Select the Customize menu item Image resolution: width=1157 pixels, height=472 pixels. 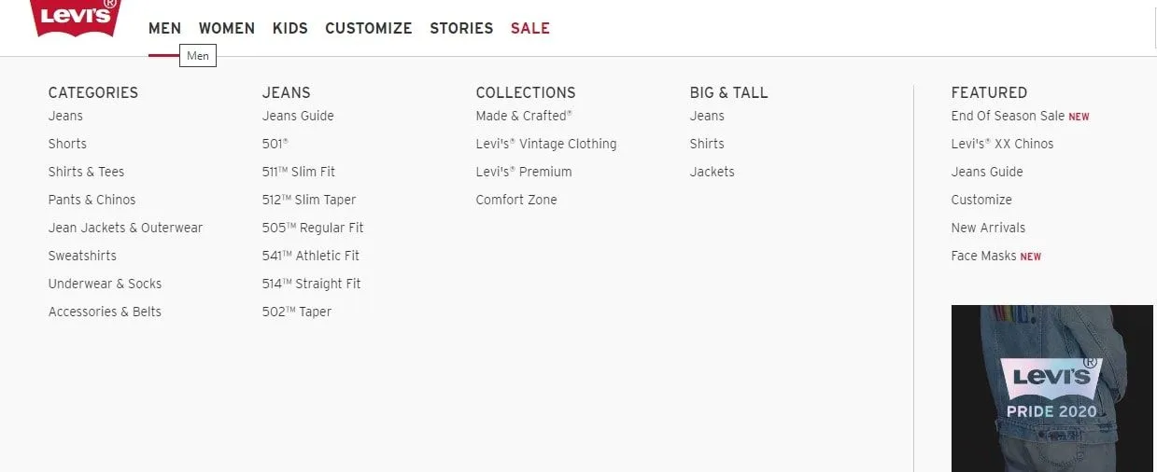[369, 28]
